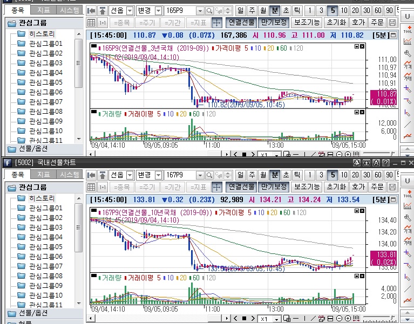Open the 선옵 dropdown in the 165P9 window
Viewport: 414px width, 324px height.
[130, 11]
